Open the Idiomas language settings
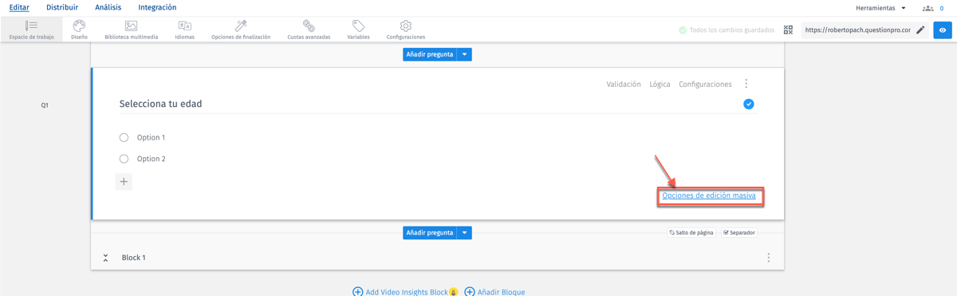Image resolution: width=957 pixels, height=296 pixels. tap(184, 30)
